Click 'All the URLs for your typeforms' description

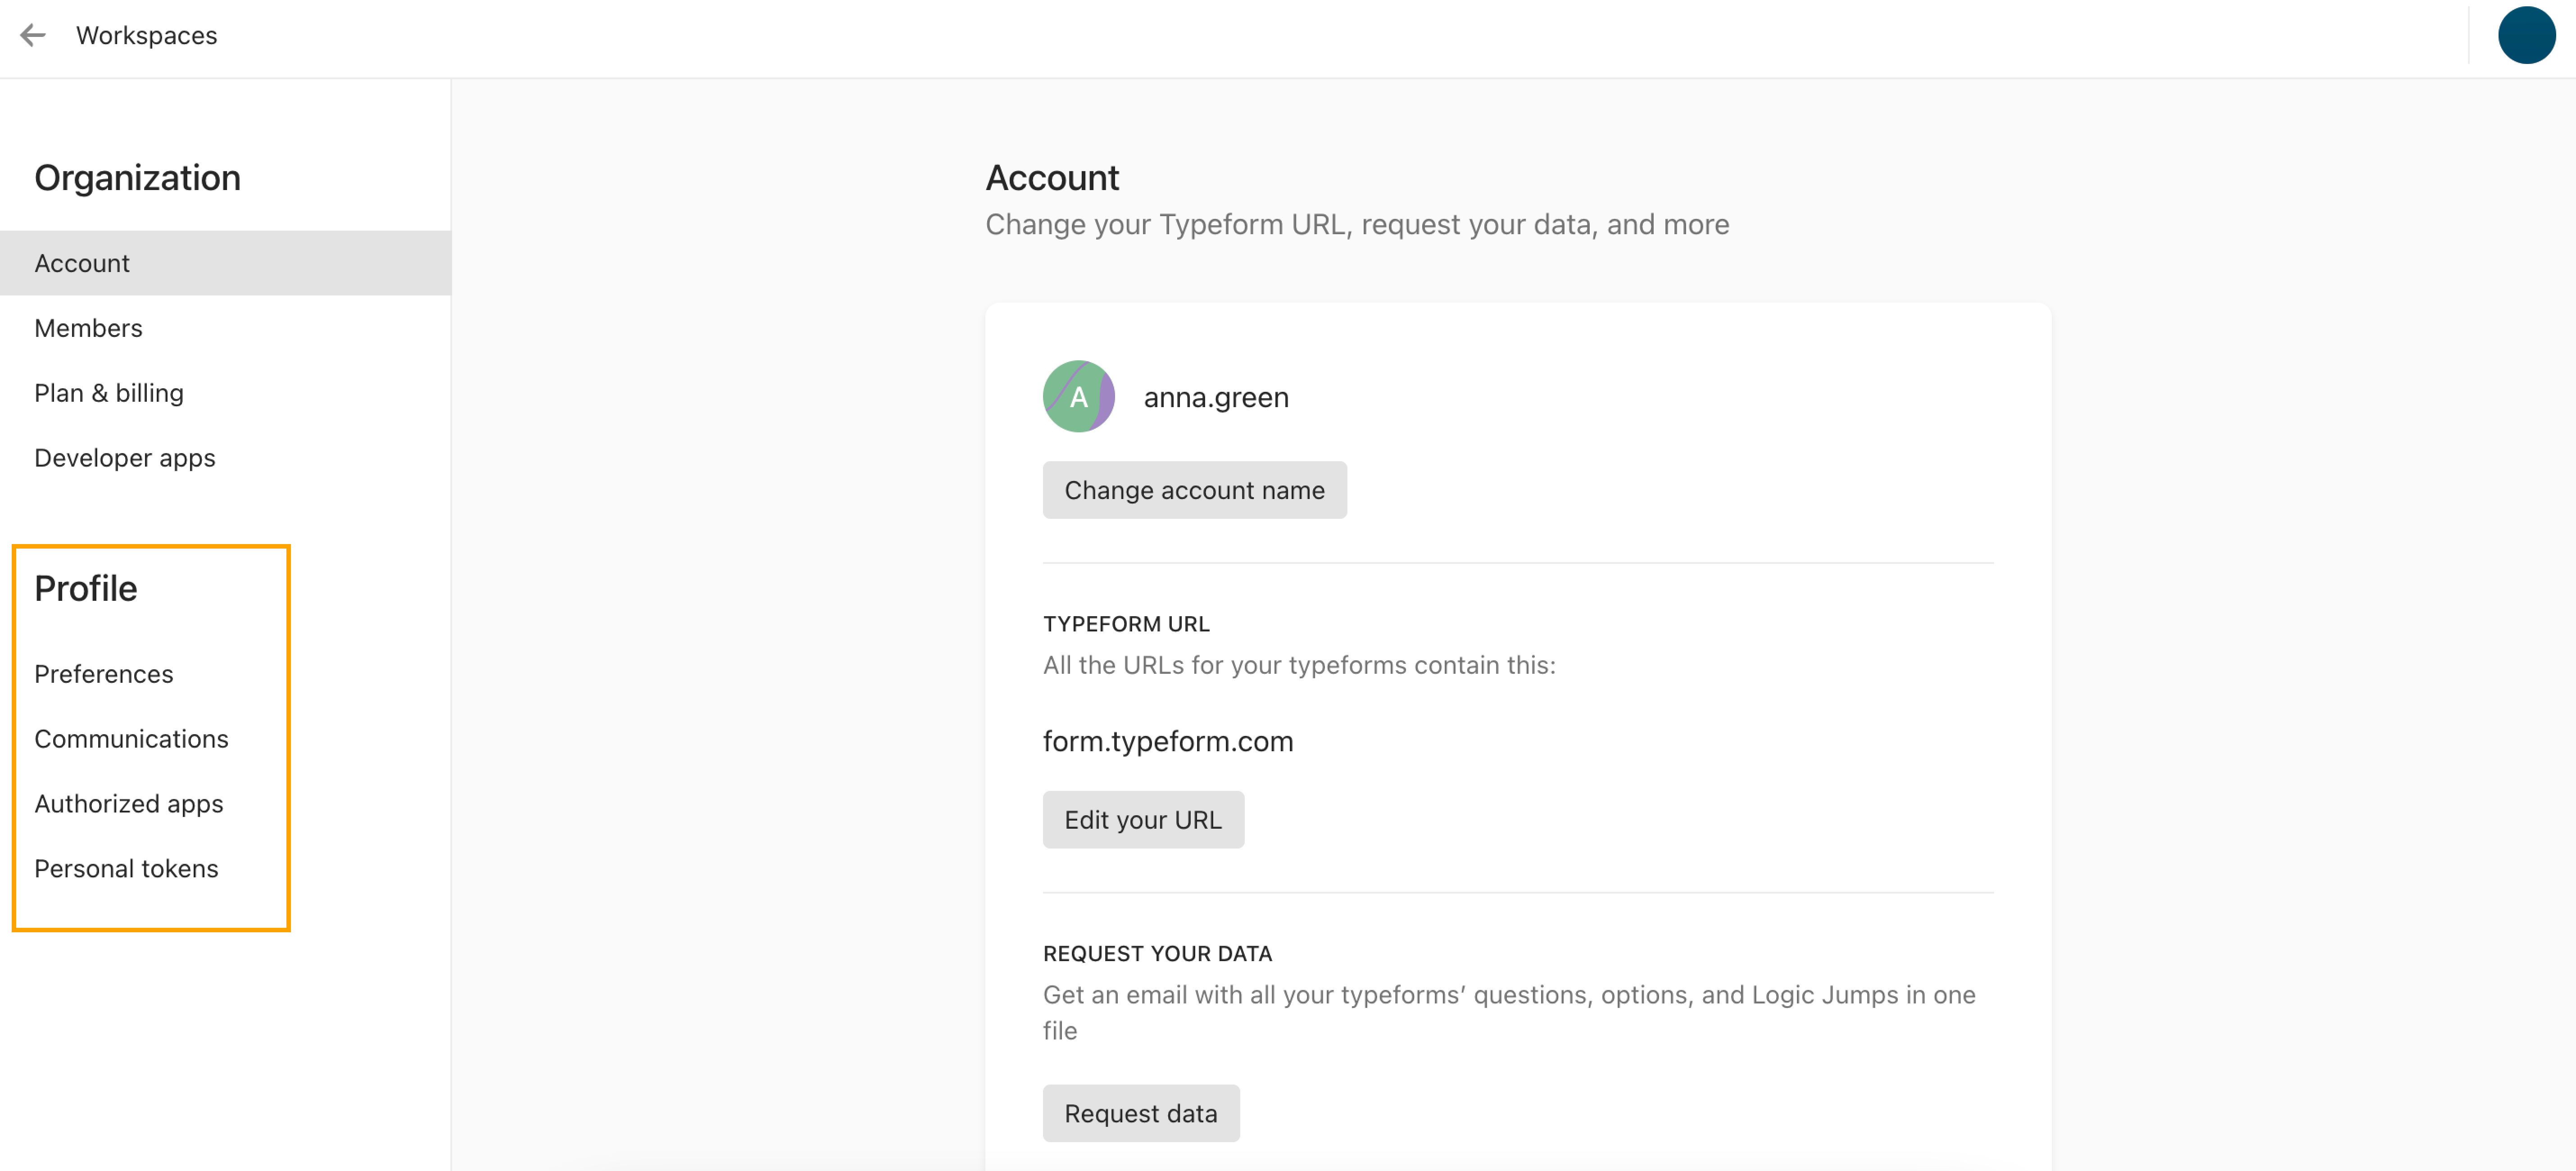coord(1299,665)
